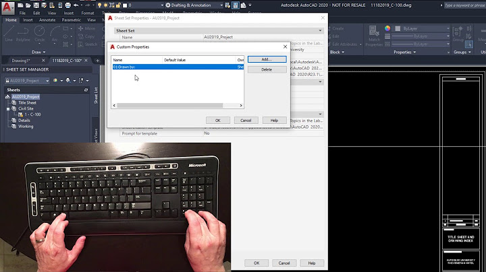Select the Circle tool

[x=39, y=34]
